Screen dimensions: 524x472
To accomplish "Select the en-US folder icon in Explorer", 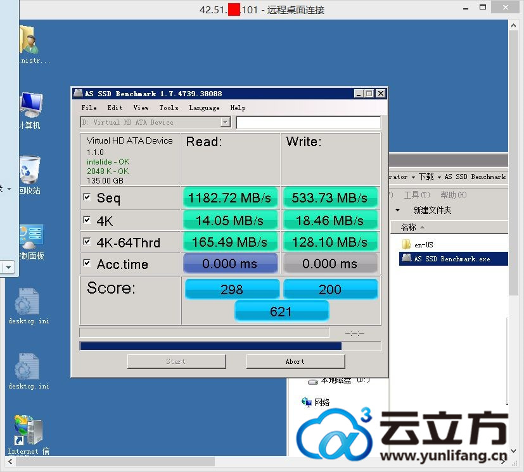I will 406,244.
